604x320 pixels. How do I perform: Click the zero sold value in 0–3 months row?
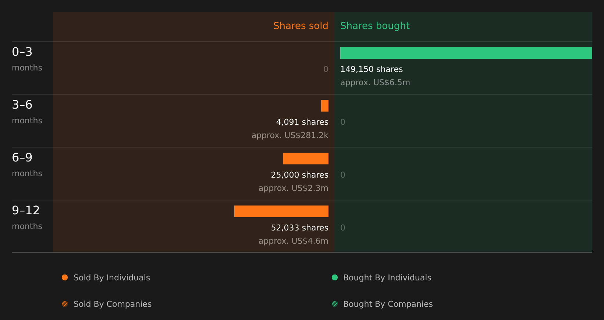click(x=326, y=69)
